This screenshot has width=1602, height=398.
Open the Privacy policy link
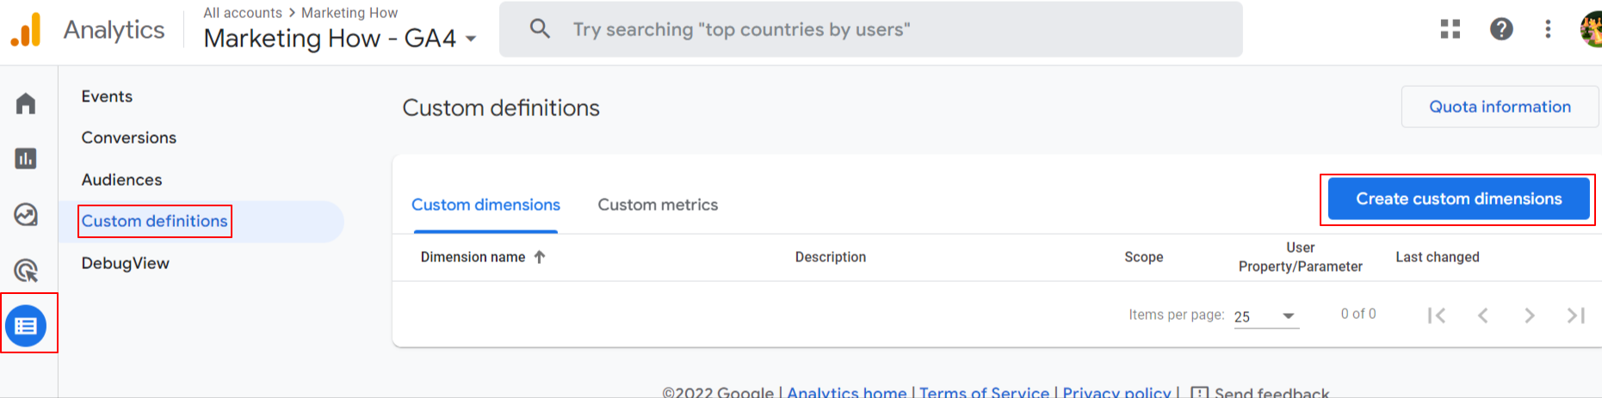coord(1116,392)
